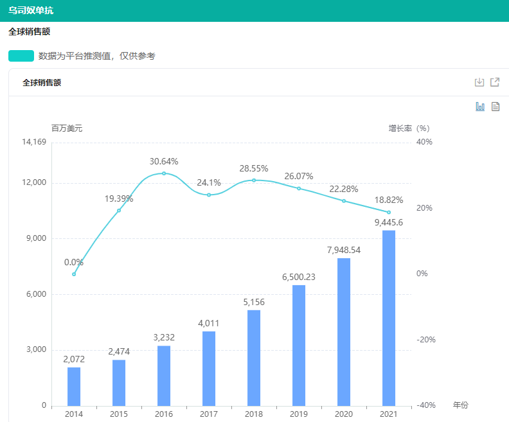Click the 0.0% growth point for 2014
The width and height of the screenshot is (509, 422).
click(x=74, y=274)
